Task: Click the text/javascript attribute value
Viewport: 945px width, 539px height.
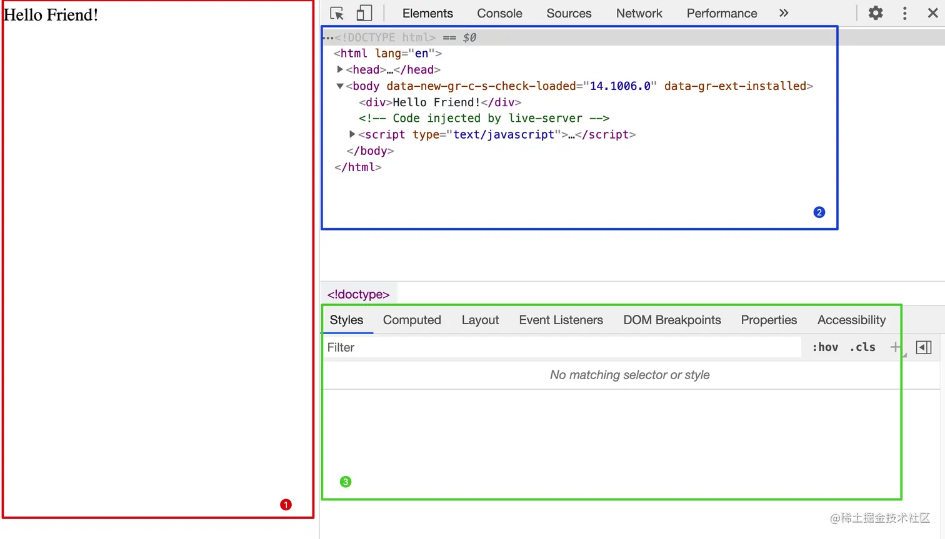Action: [504, 135]
